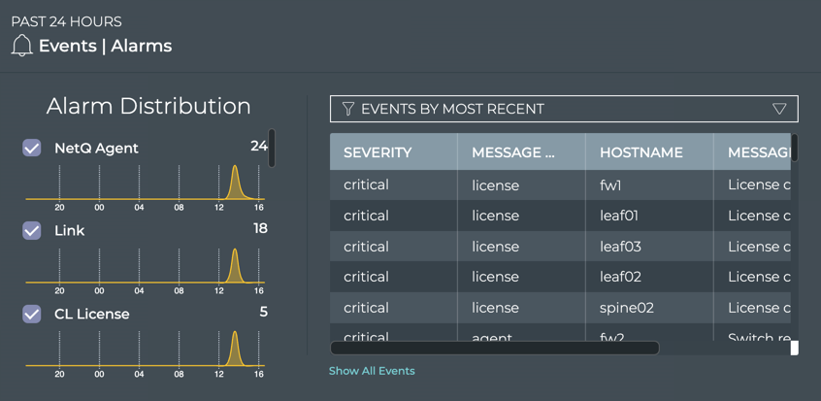Click the Message Type column header

tap(512, 152)
